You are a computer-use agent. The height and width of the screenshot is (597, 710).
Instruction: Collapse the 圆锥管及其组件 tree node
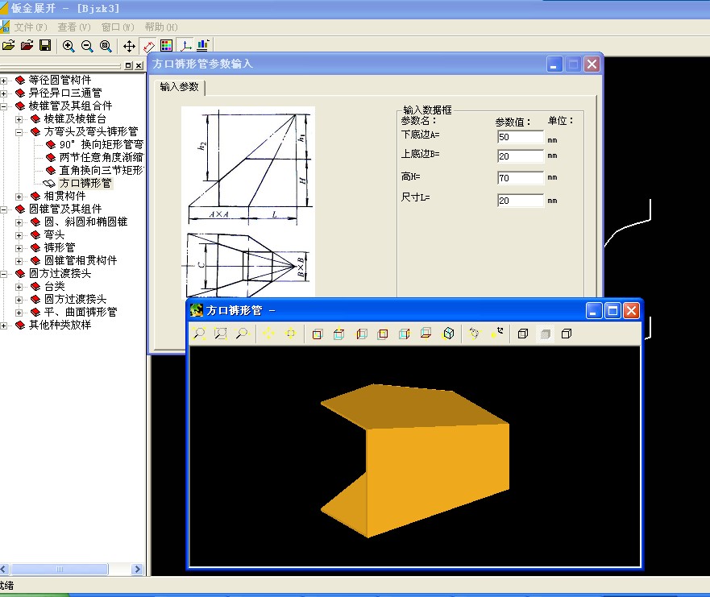(3, 209)
